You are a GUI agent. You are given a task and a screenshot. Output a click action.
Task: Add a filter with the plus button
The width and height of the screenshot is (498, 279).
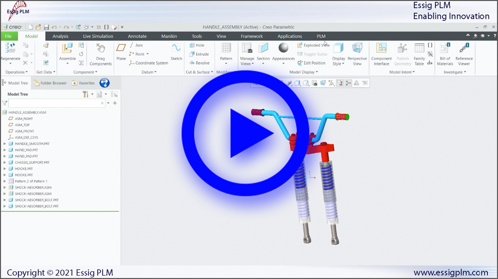click(x=115, y=103)
